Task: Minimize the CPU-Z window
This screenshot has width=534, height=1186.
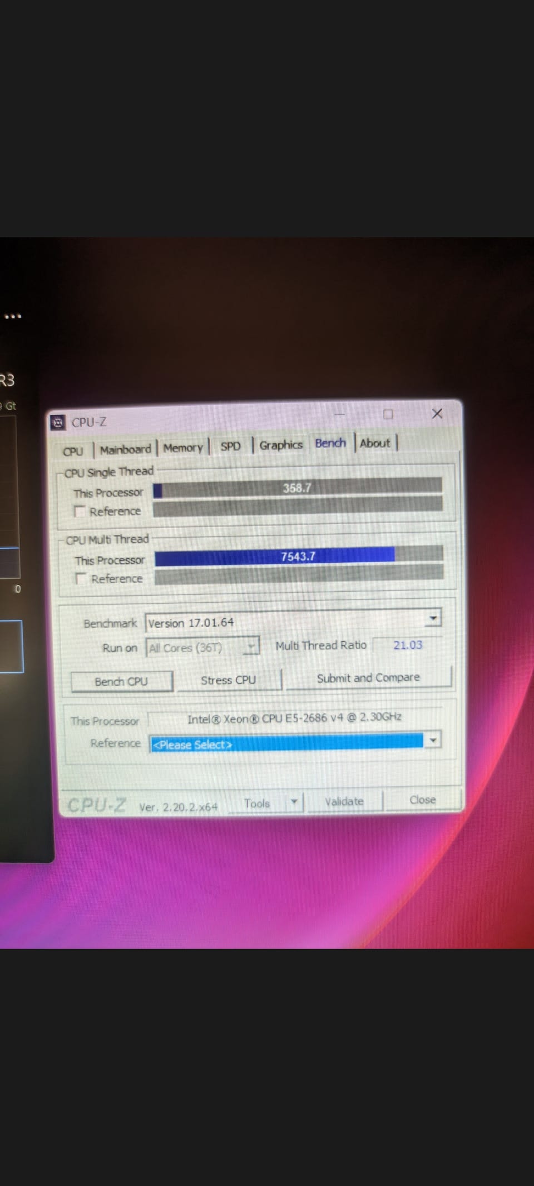Action: pyautogui.click(x=340, y=414)
